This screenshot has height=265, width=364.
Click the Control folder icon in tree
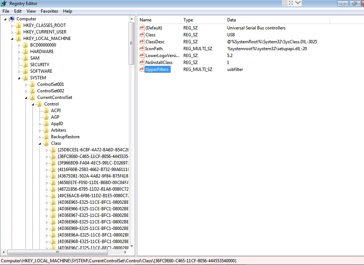[x=39, y=104]
